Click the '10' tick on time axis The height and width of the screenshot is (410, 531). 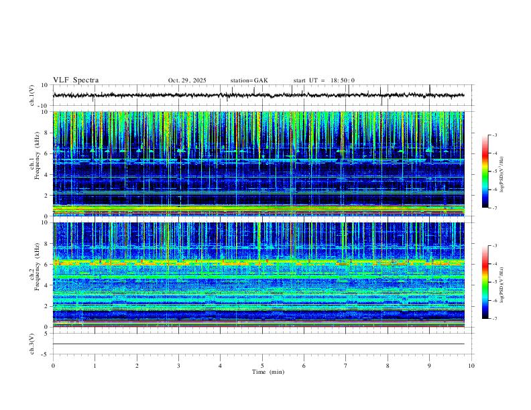pyautogui.click(x=471, y=366)
